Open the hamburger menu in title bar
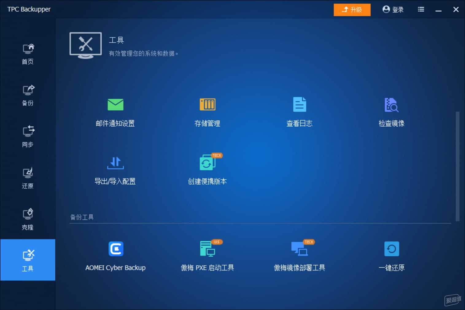Image resolution: width=465 pixels, height=310 pixels. tap(421, 10)
